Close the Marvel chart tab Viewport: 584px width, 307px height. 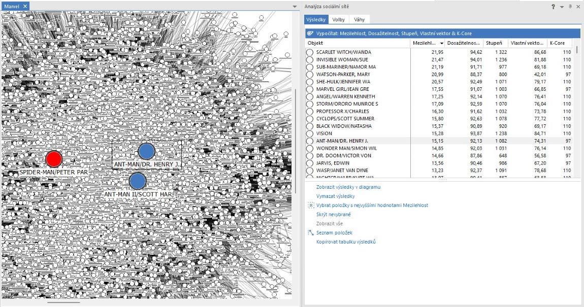click(25, 6)
